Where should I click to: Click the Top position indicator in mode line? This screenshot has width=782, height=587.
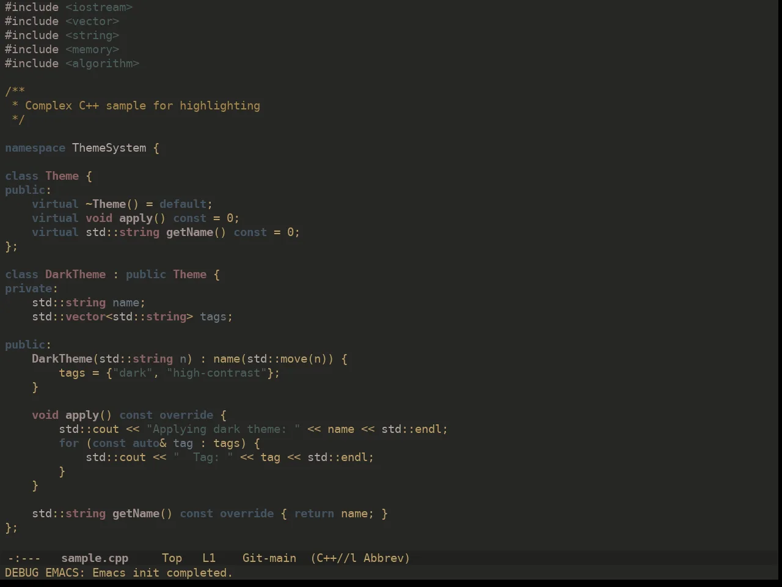pos(172,558)
